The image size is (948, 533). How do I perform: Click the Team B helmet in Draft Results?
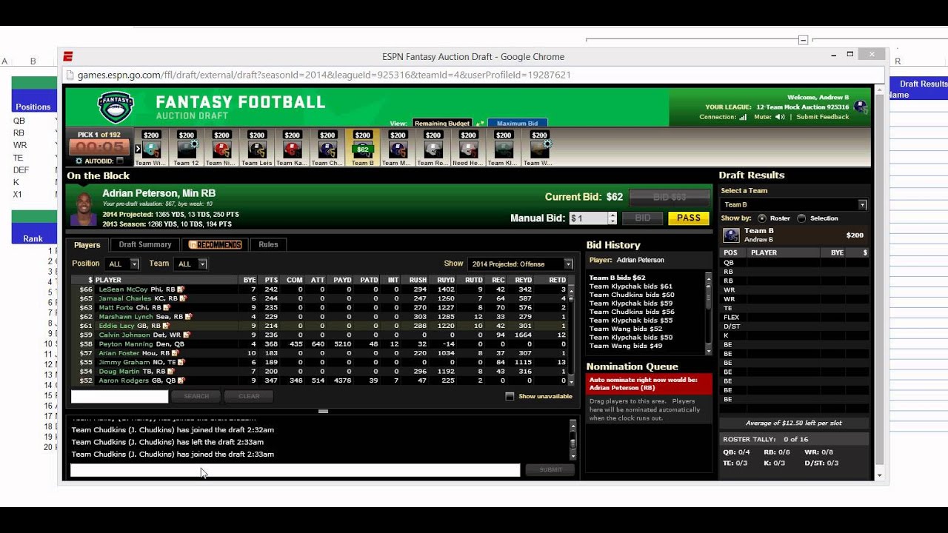(731, 235)
